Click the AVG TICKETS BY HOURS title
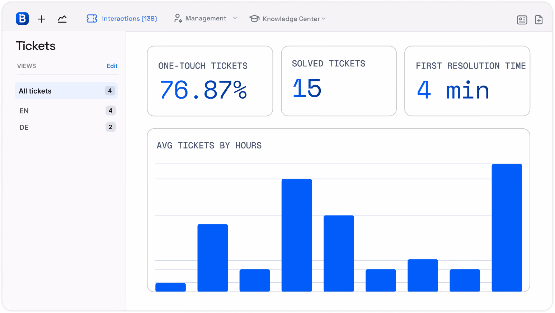 click(x=209, y=146)
